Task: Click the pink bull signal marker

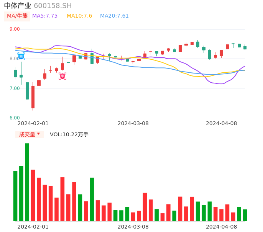Action: 62,76
